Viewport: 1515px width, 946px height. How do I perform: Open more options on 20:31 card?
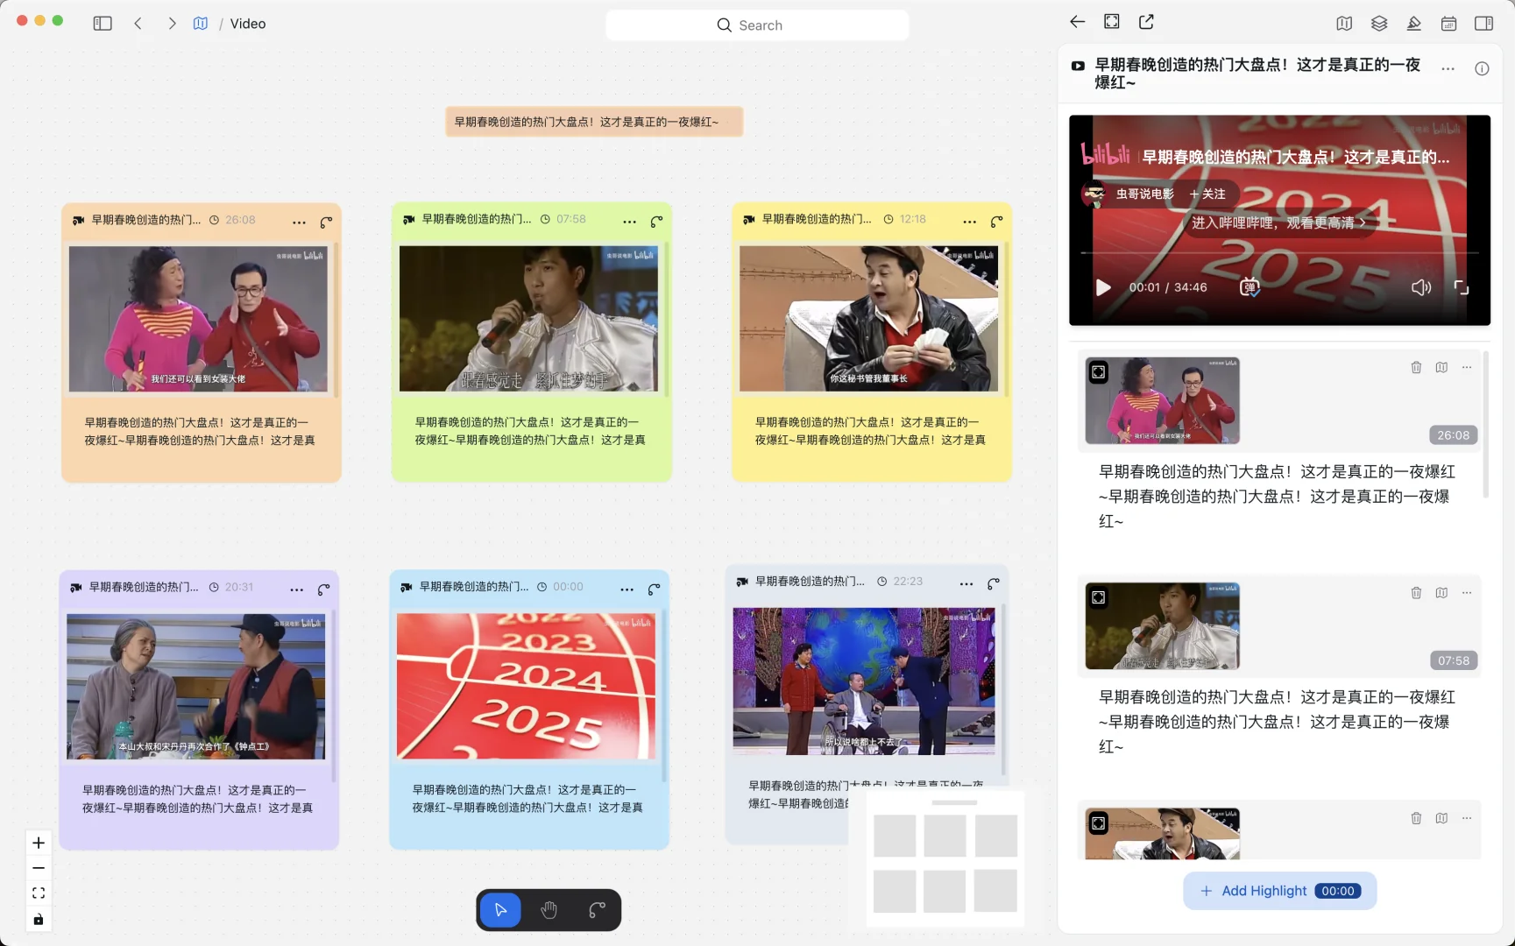coord(296,590)
